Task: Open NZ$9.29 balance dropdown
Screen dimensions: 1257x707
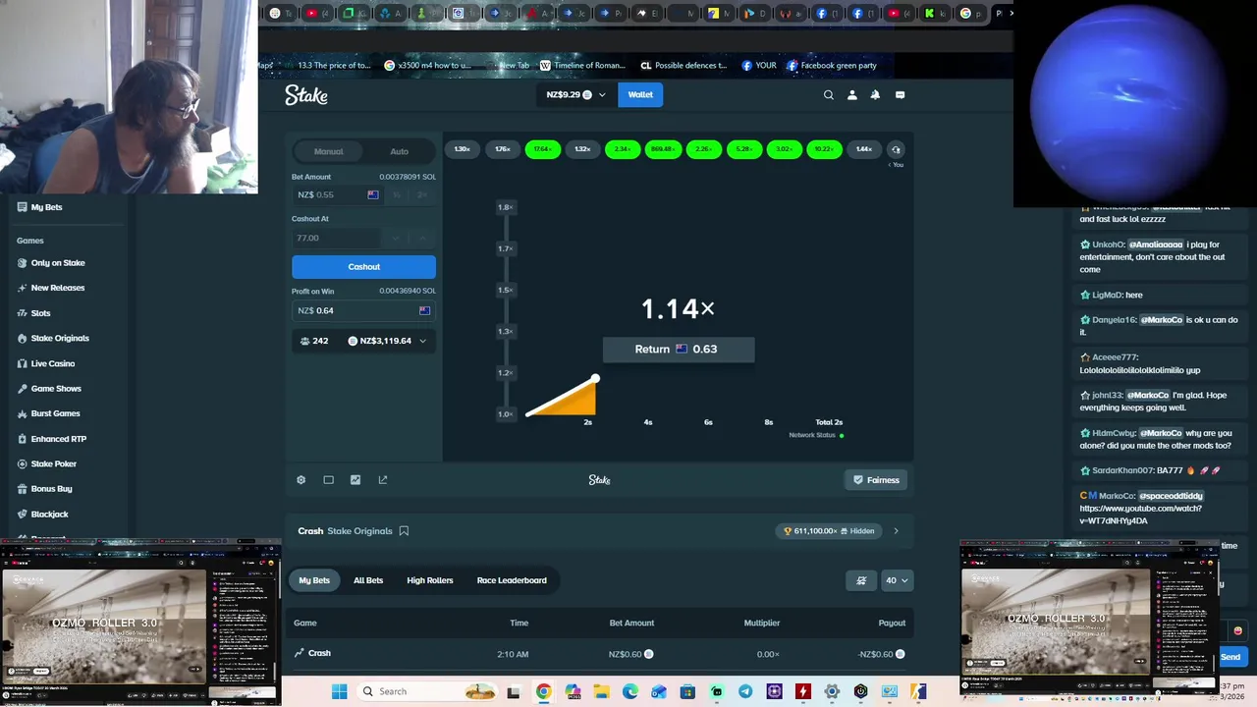Action: tap(576, 95)
